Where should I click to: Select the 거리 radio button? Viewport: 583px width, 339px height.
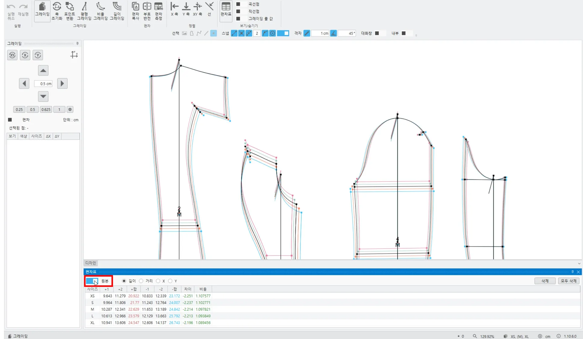(x=141, y=281)
